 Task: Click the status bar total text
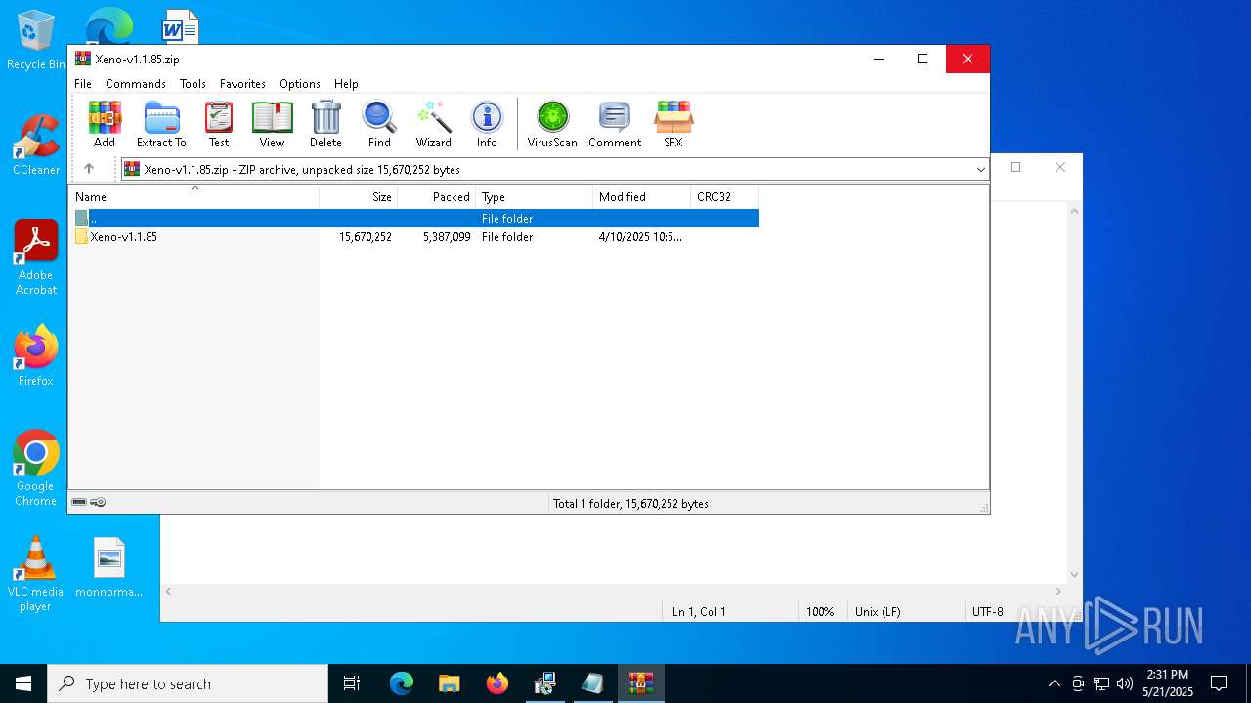(630, 504)
